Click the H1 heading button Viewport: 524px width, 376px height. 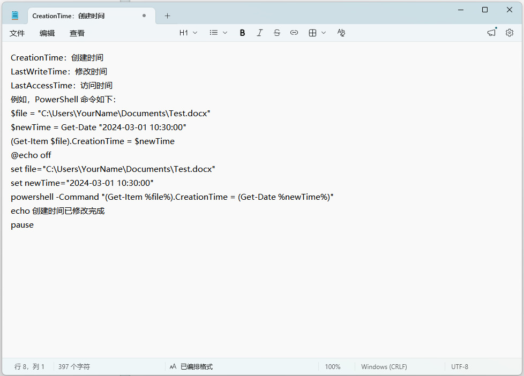(x=183, y=33)
